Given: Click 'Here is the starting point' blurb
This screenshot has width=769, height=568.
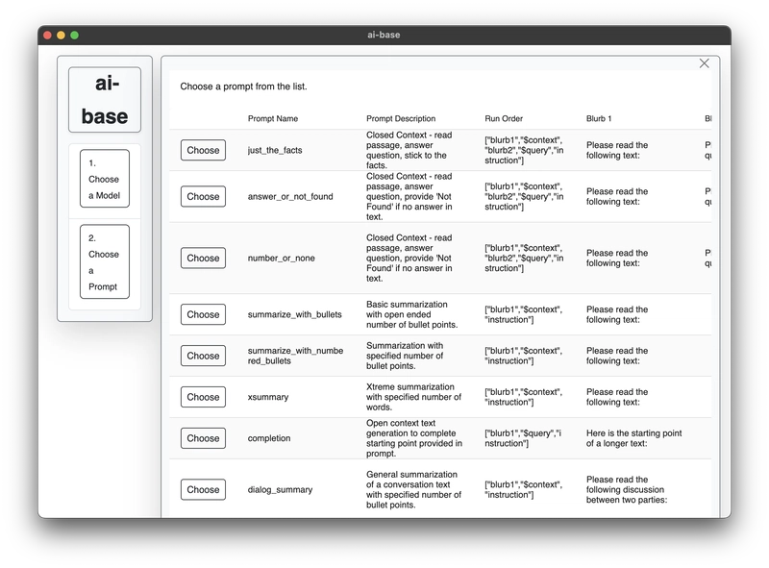Looking at the screenshot, I should tap(634, 438).
